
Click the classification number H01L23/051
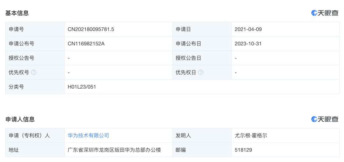pyautogui.click(x=82, y=87)
